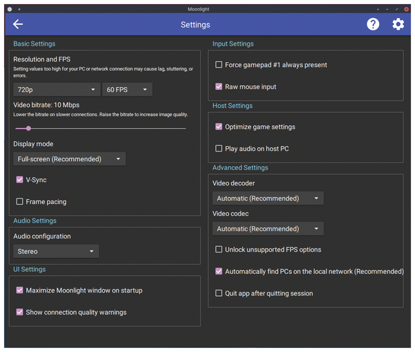Enable Force gamepad #1 always present
The image size is (415, 352).
pyautogui.click(x=219, y=64)
